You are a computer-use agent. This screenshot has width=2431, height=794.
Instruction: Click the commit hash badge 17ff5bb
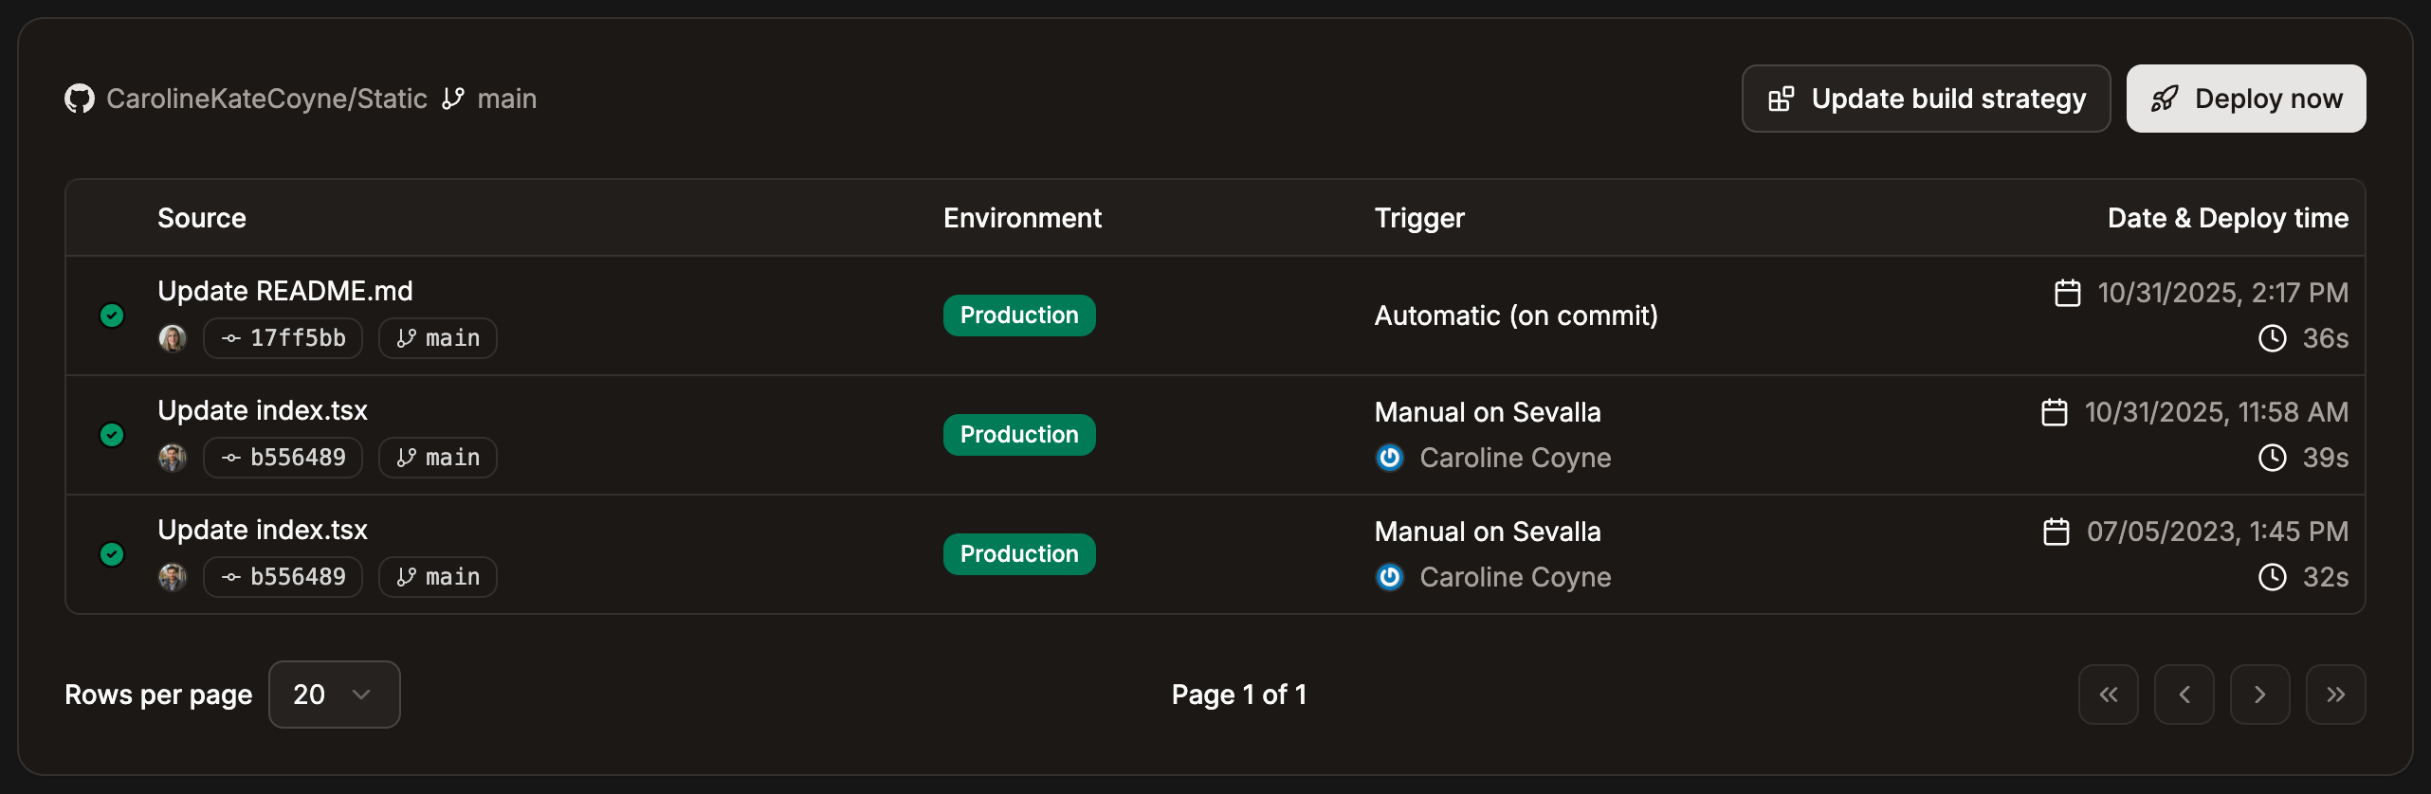pos(283,337)
